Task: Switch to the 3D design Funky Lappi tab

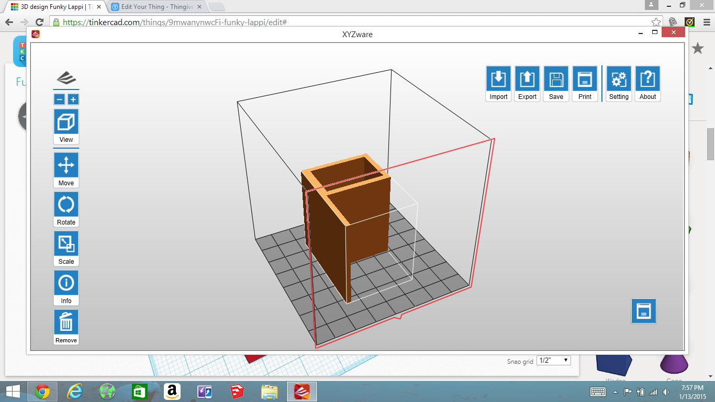Action: coord(56,7)
